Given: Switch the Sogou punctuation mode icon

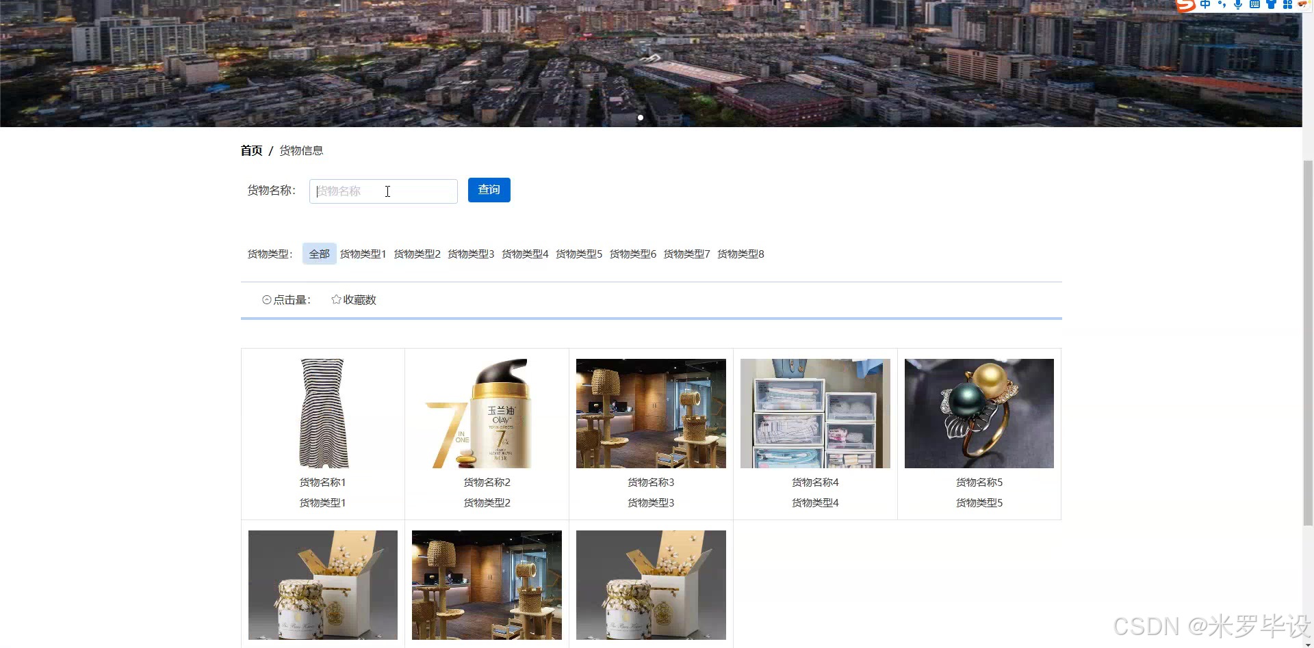Looking at the screenshot, I should (1222, 5).
